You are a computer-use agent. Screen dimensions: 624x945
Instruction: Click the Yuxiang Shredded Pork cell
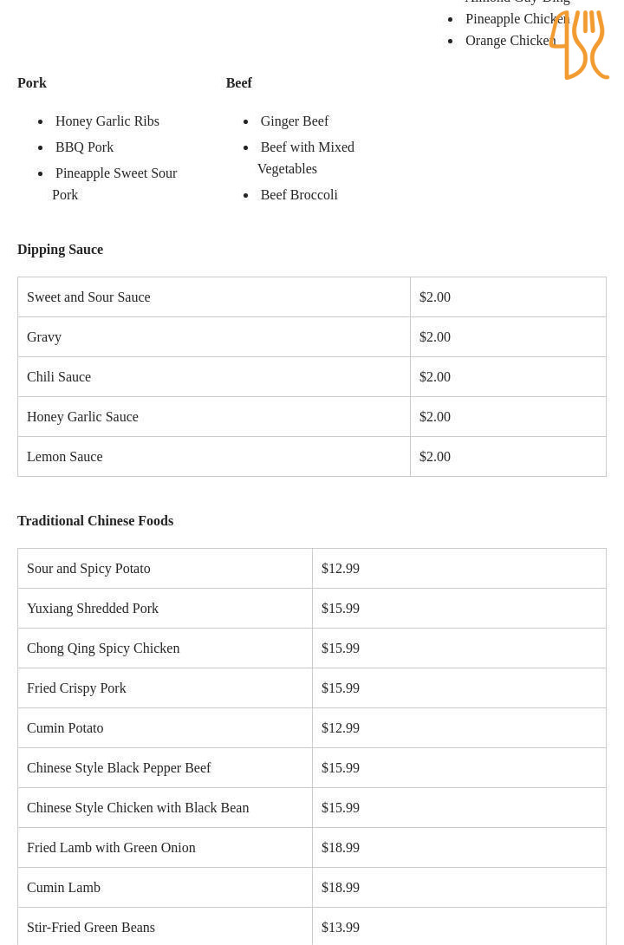point(93,609)
